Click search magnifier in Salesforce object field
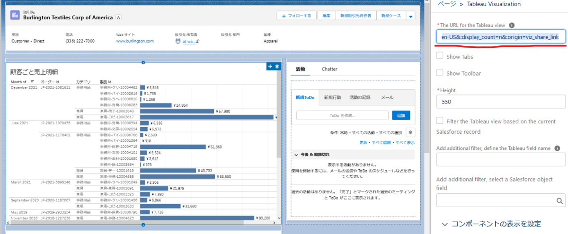 (559, 200)
